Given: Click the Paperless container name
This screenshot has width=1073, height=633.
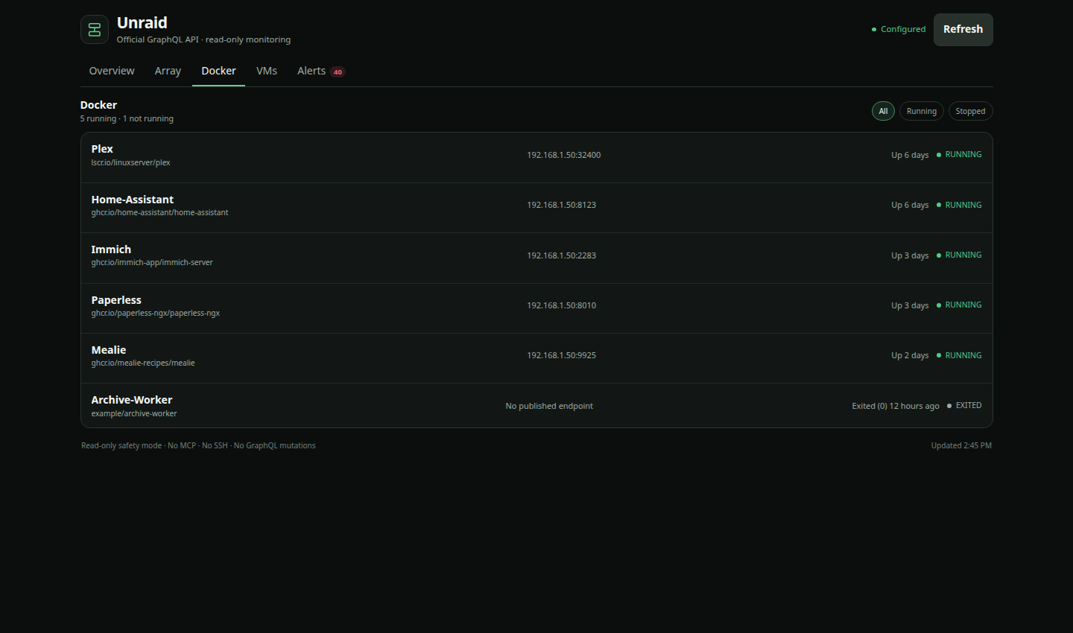Looking at the screenshot, I should (x=116, y=300).
